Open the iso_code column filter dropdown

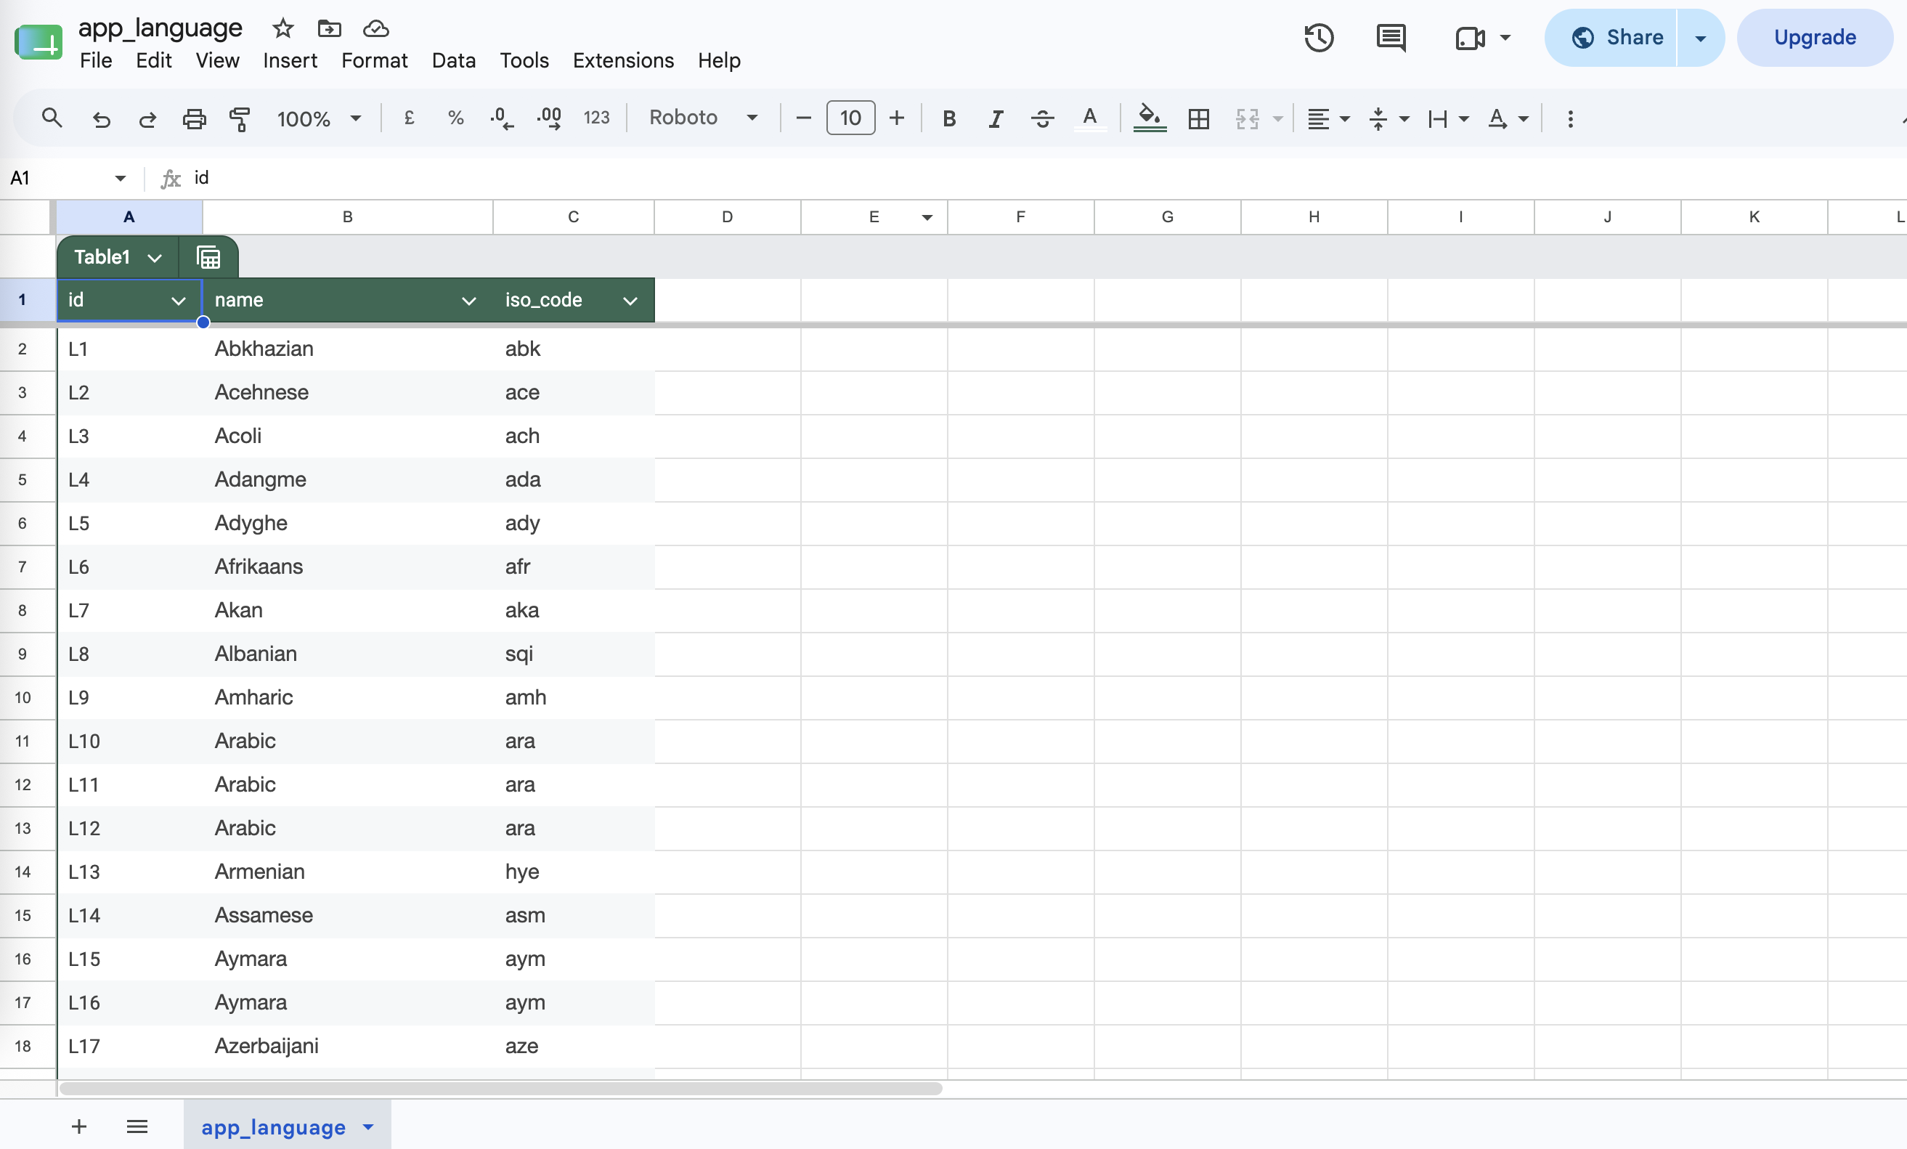631,301
